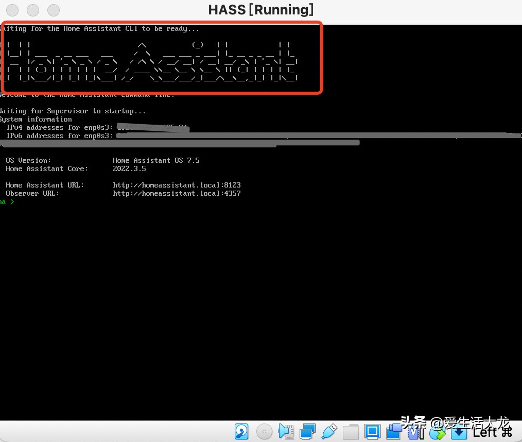Click the recording status indicator
522x442 pixels.
[395, 431]
